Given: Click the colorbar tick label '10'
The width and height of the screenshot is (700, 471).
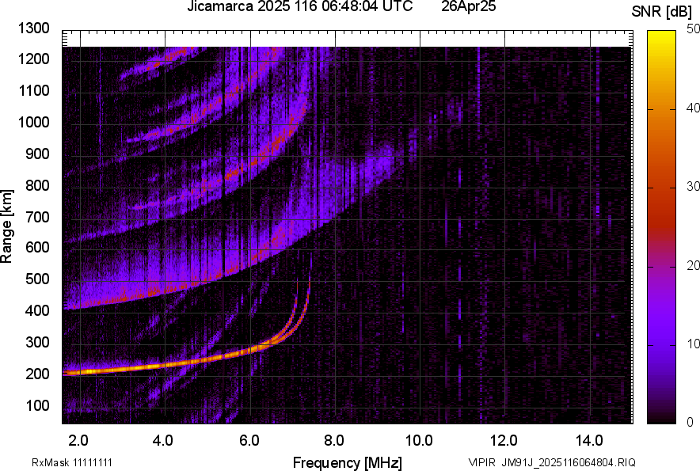Looking at the screenshot, I should pyautogui.click(x=693, y=344).
